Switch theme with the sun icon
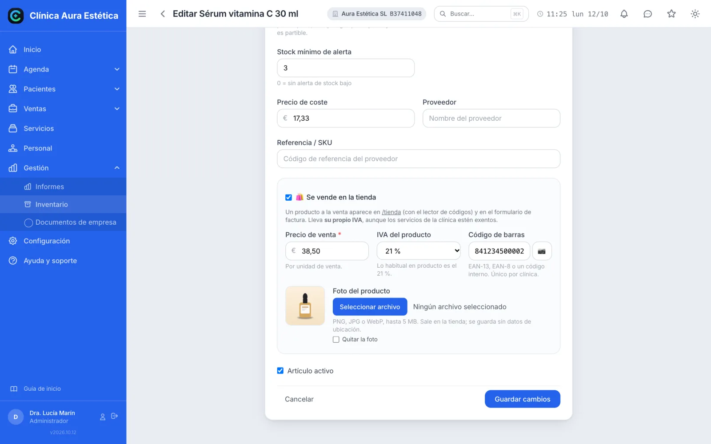Image resolution: width=711 pixels, height=444 pixels. click(x=695, y=14)
